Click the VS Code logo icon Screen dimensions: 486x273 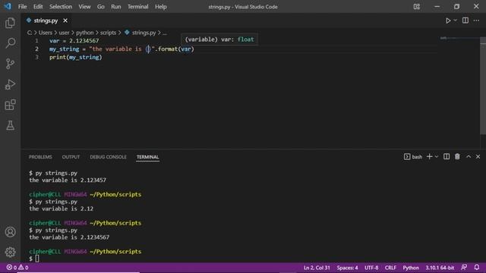(x=8, y=6)
